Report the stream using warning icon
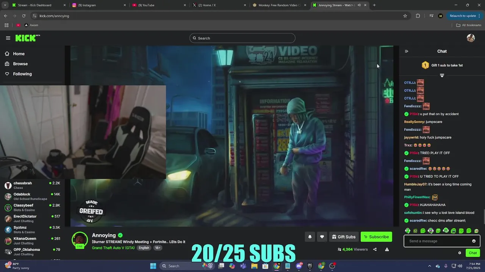The height and width of the screenshot is (272, 485). pyautogui.click(x=387, y=249)
